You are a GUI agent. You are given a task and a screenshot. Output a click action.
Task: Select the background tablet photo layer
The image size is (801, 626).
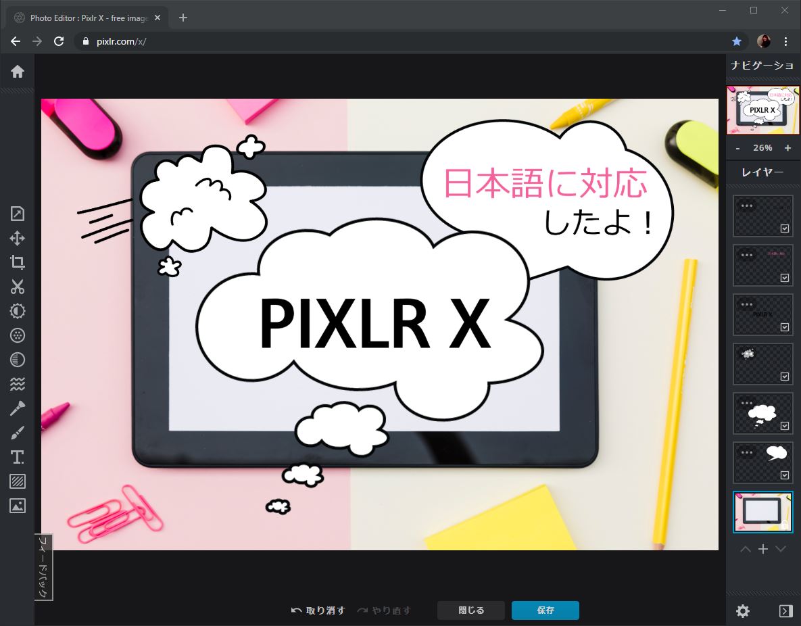pyautogui.click(x=762, y=512)
